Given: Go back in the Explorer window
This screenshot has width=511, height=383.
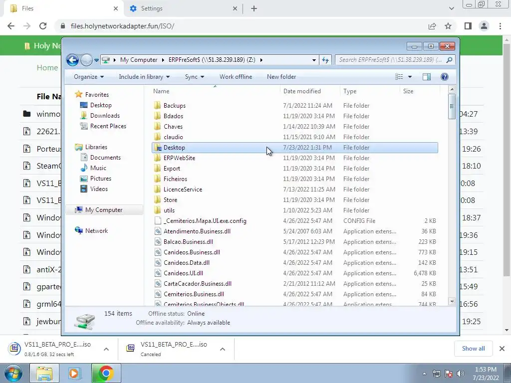Looking at the screenshot, I should (72, 60).
